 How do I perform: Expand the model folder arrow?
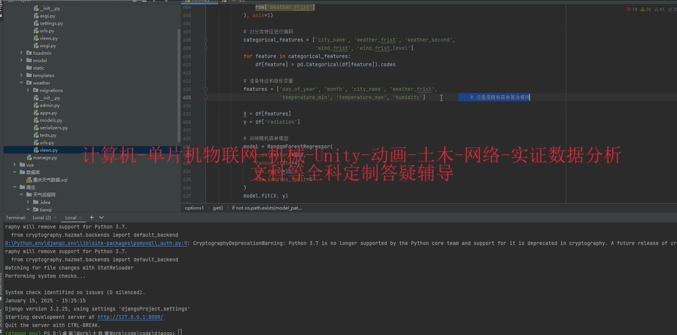22,60
